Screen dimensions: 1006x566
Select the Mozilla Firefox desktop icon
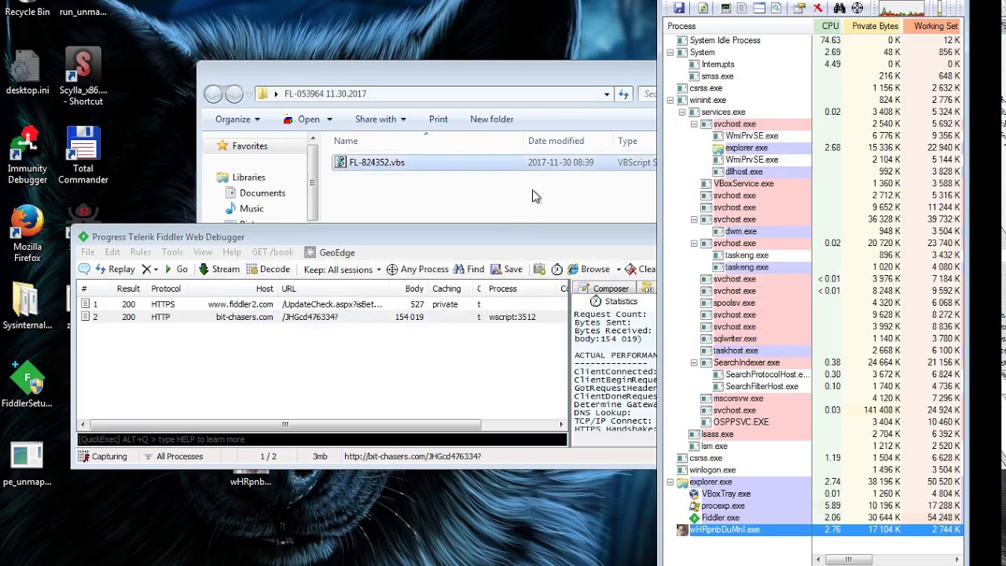(x=27, y=233)
